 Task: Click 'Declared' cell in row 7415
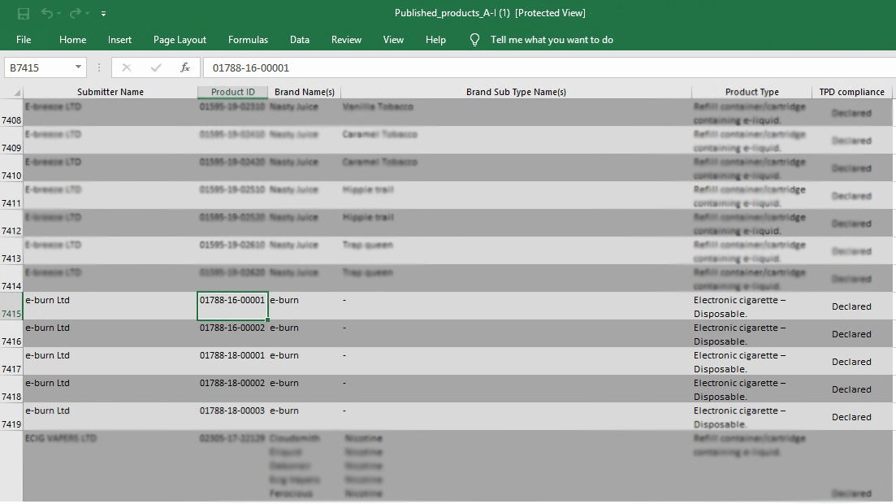click(x=851, y=306)
